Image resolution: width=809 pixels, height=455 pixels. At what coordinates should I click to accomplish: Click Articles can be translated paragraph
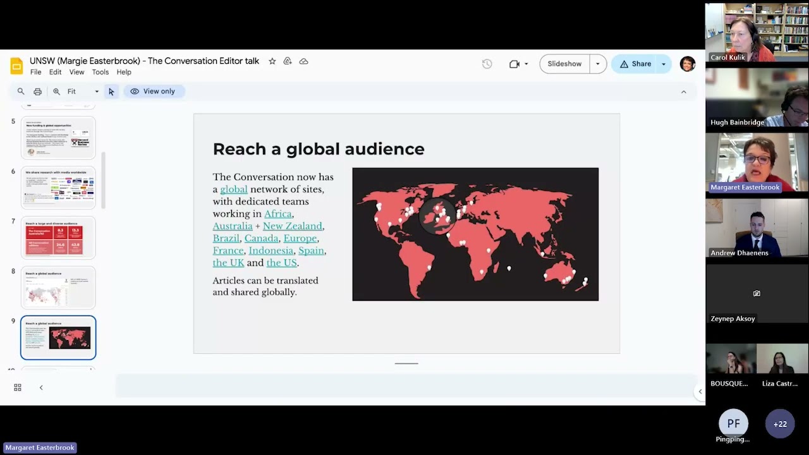[265, 286]
